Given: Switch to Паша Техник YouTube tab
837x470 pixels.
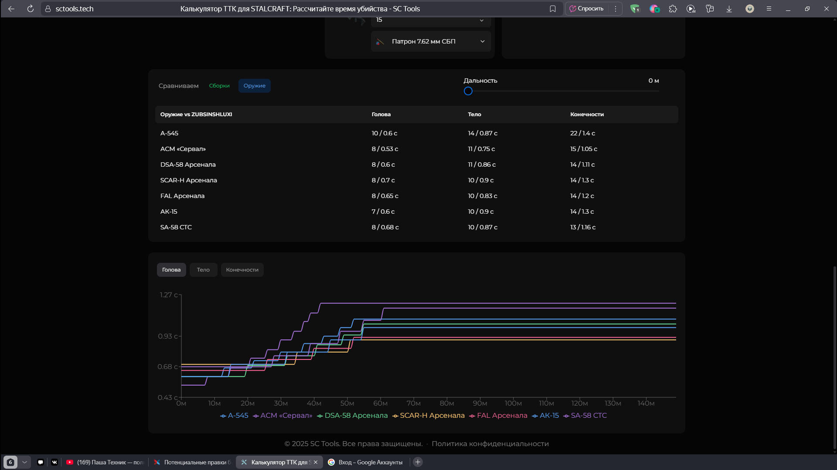Looking at the screenshot, I should 105,462.
